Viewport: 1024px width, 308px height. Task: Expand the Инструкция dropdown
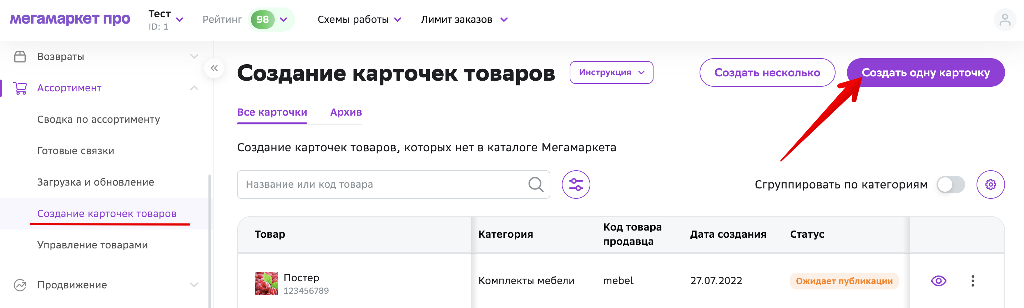point(611,72)
